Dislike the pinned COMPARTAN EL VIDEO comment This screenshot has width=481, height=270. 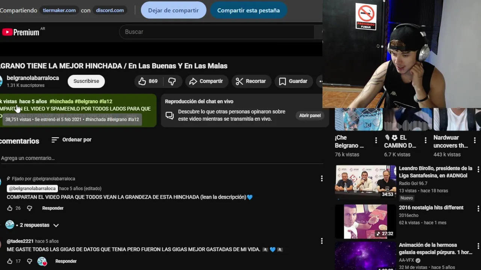click(30, 208)
